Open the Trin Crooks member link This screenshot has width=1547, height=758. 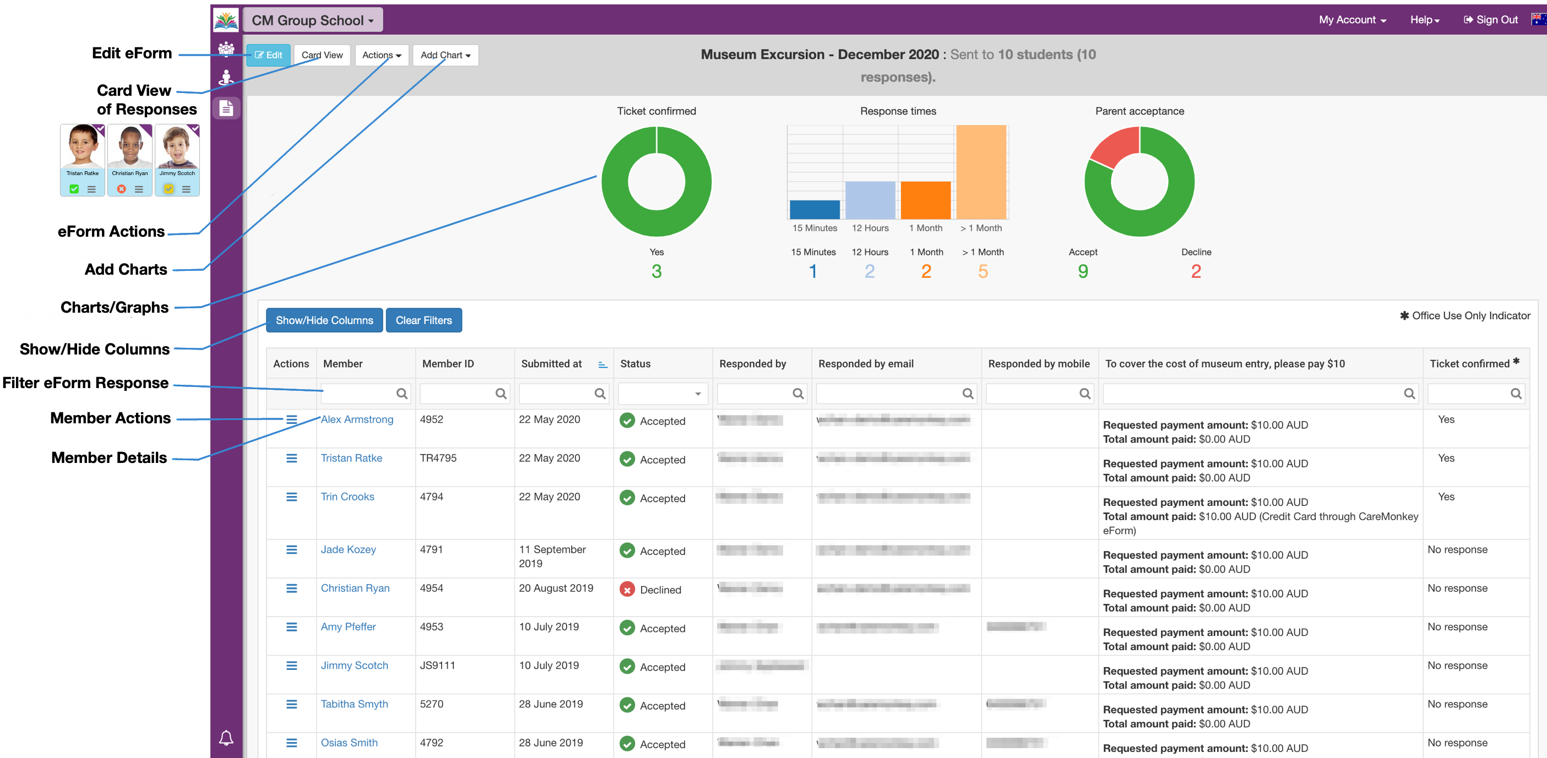pos(347,497)
